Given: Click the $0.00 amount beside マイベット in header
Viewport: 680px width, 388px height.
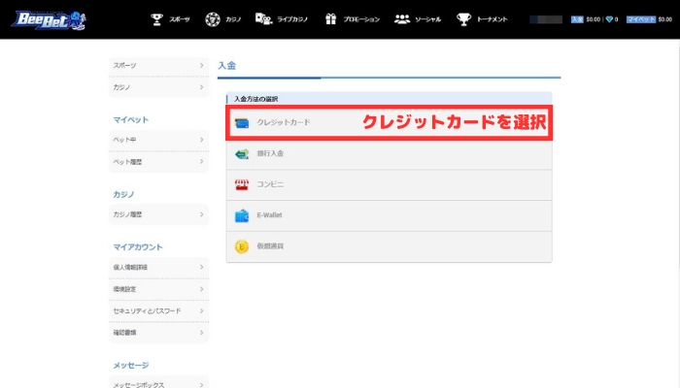Looking at the screenshot, I should click(664, 19).
